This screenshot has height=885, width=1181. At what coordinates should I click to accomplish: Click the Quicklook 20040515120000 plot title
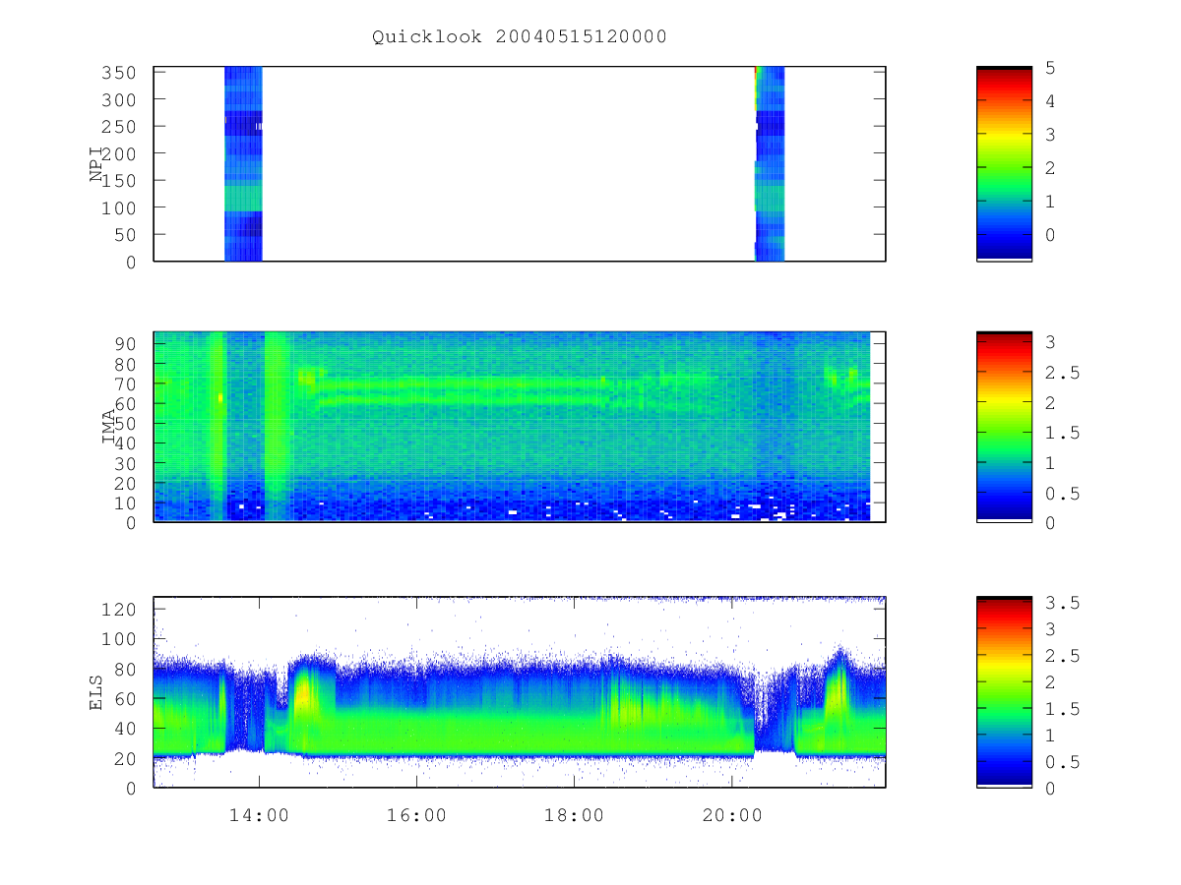(519, 37)
